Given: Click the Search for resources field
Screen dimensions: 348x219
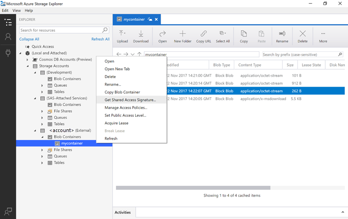Looking at the screenshot, I should [61, 30].
